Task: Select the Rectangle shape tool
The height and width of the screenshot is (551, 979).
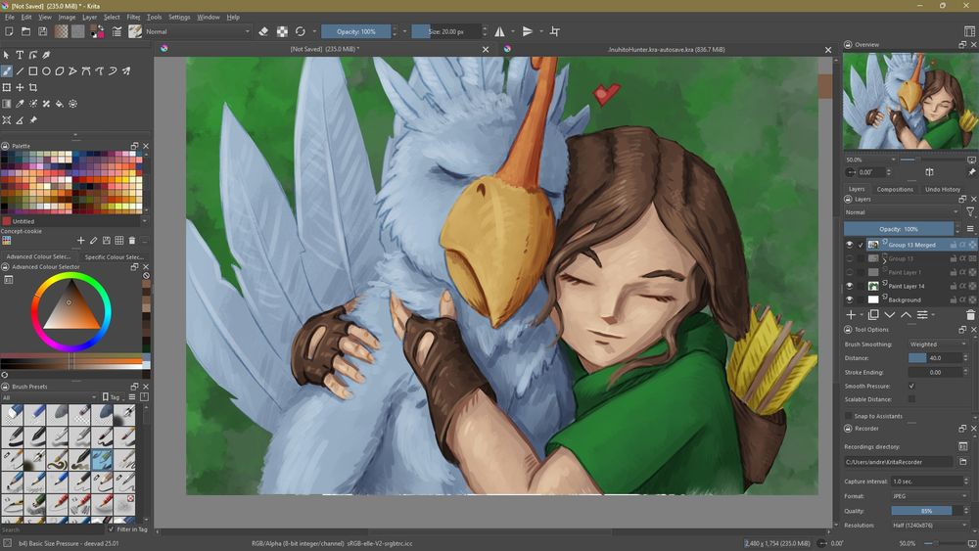Action: [x=32, y=71]
